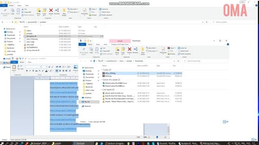Toggle Align left in WordPad paragraph group
The height and width of the screenshot is (145, 259).
point(57,71)
